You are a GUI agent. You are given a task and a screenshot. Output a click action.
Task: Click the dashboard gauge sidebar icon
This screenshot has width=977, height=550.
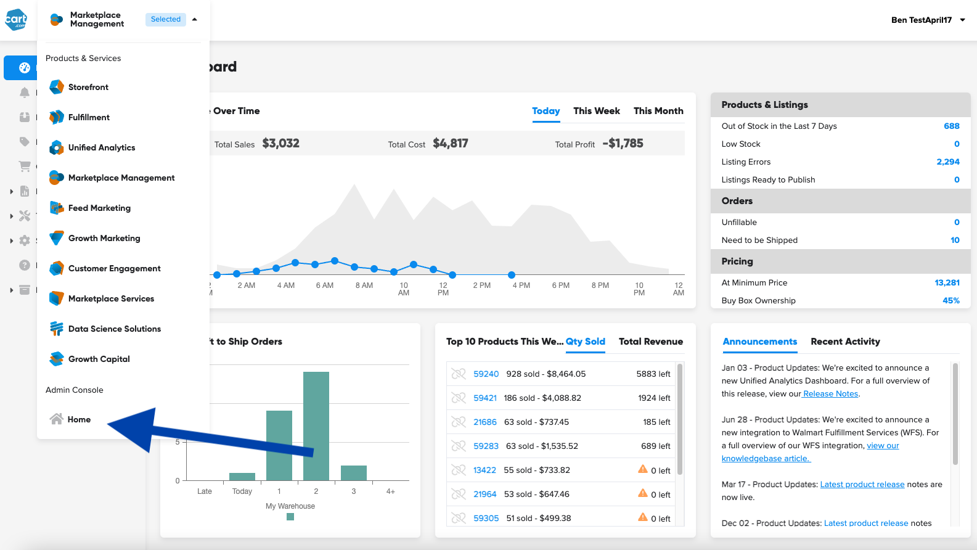tap(24, 68)
